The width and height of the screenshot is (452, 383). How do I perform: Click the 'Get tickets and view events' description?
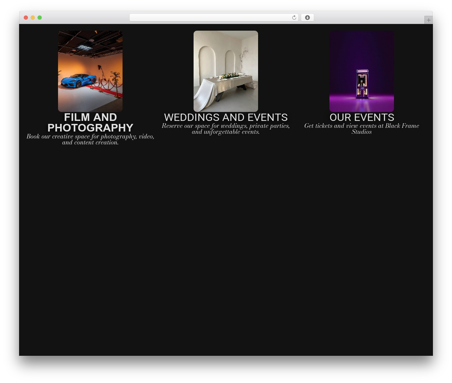(362, 129)
